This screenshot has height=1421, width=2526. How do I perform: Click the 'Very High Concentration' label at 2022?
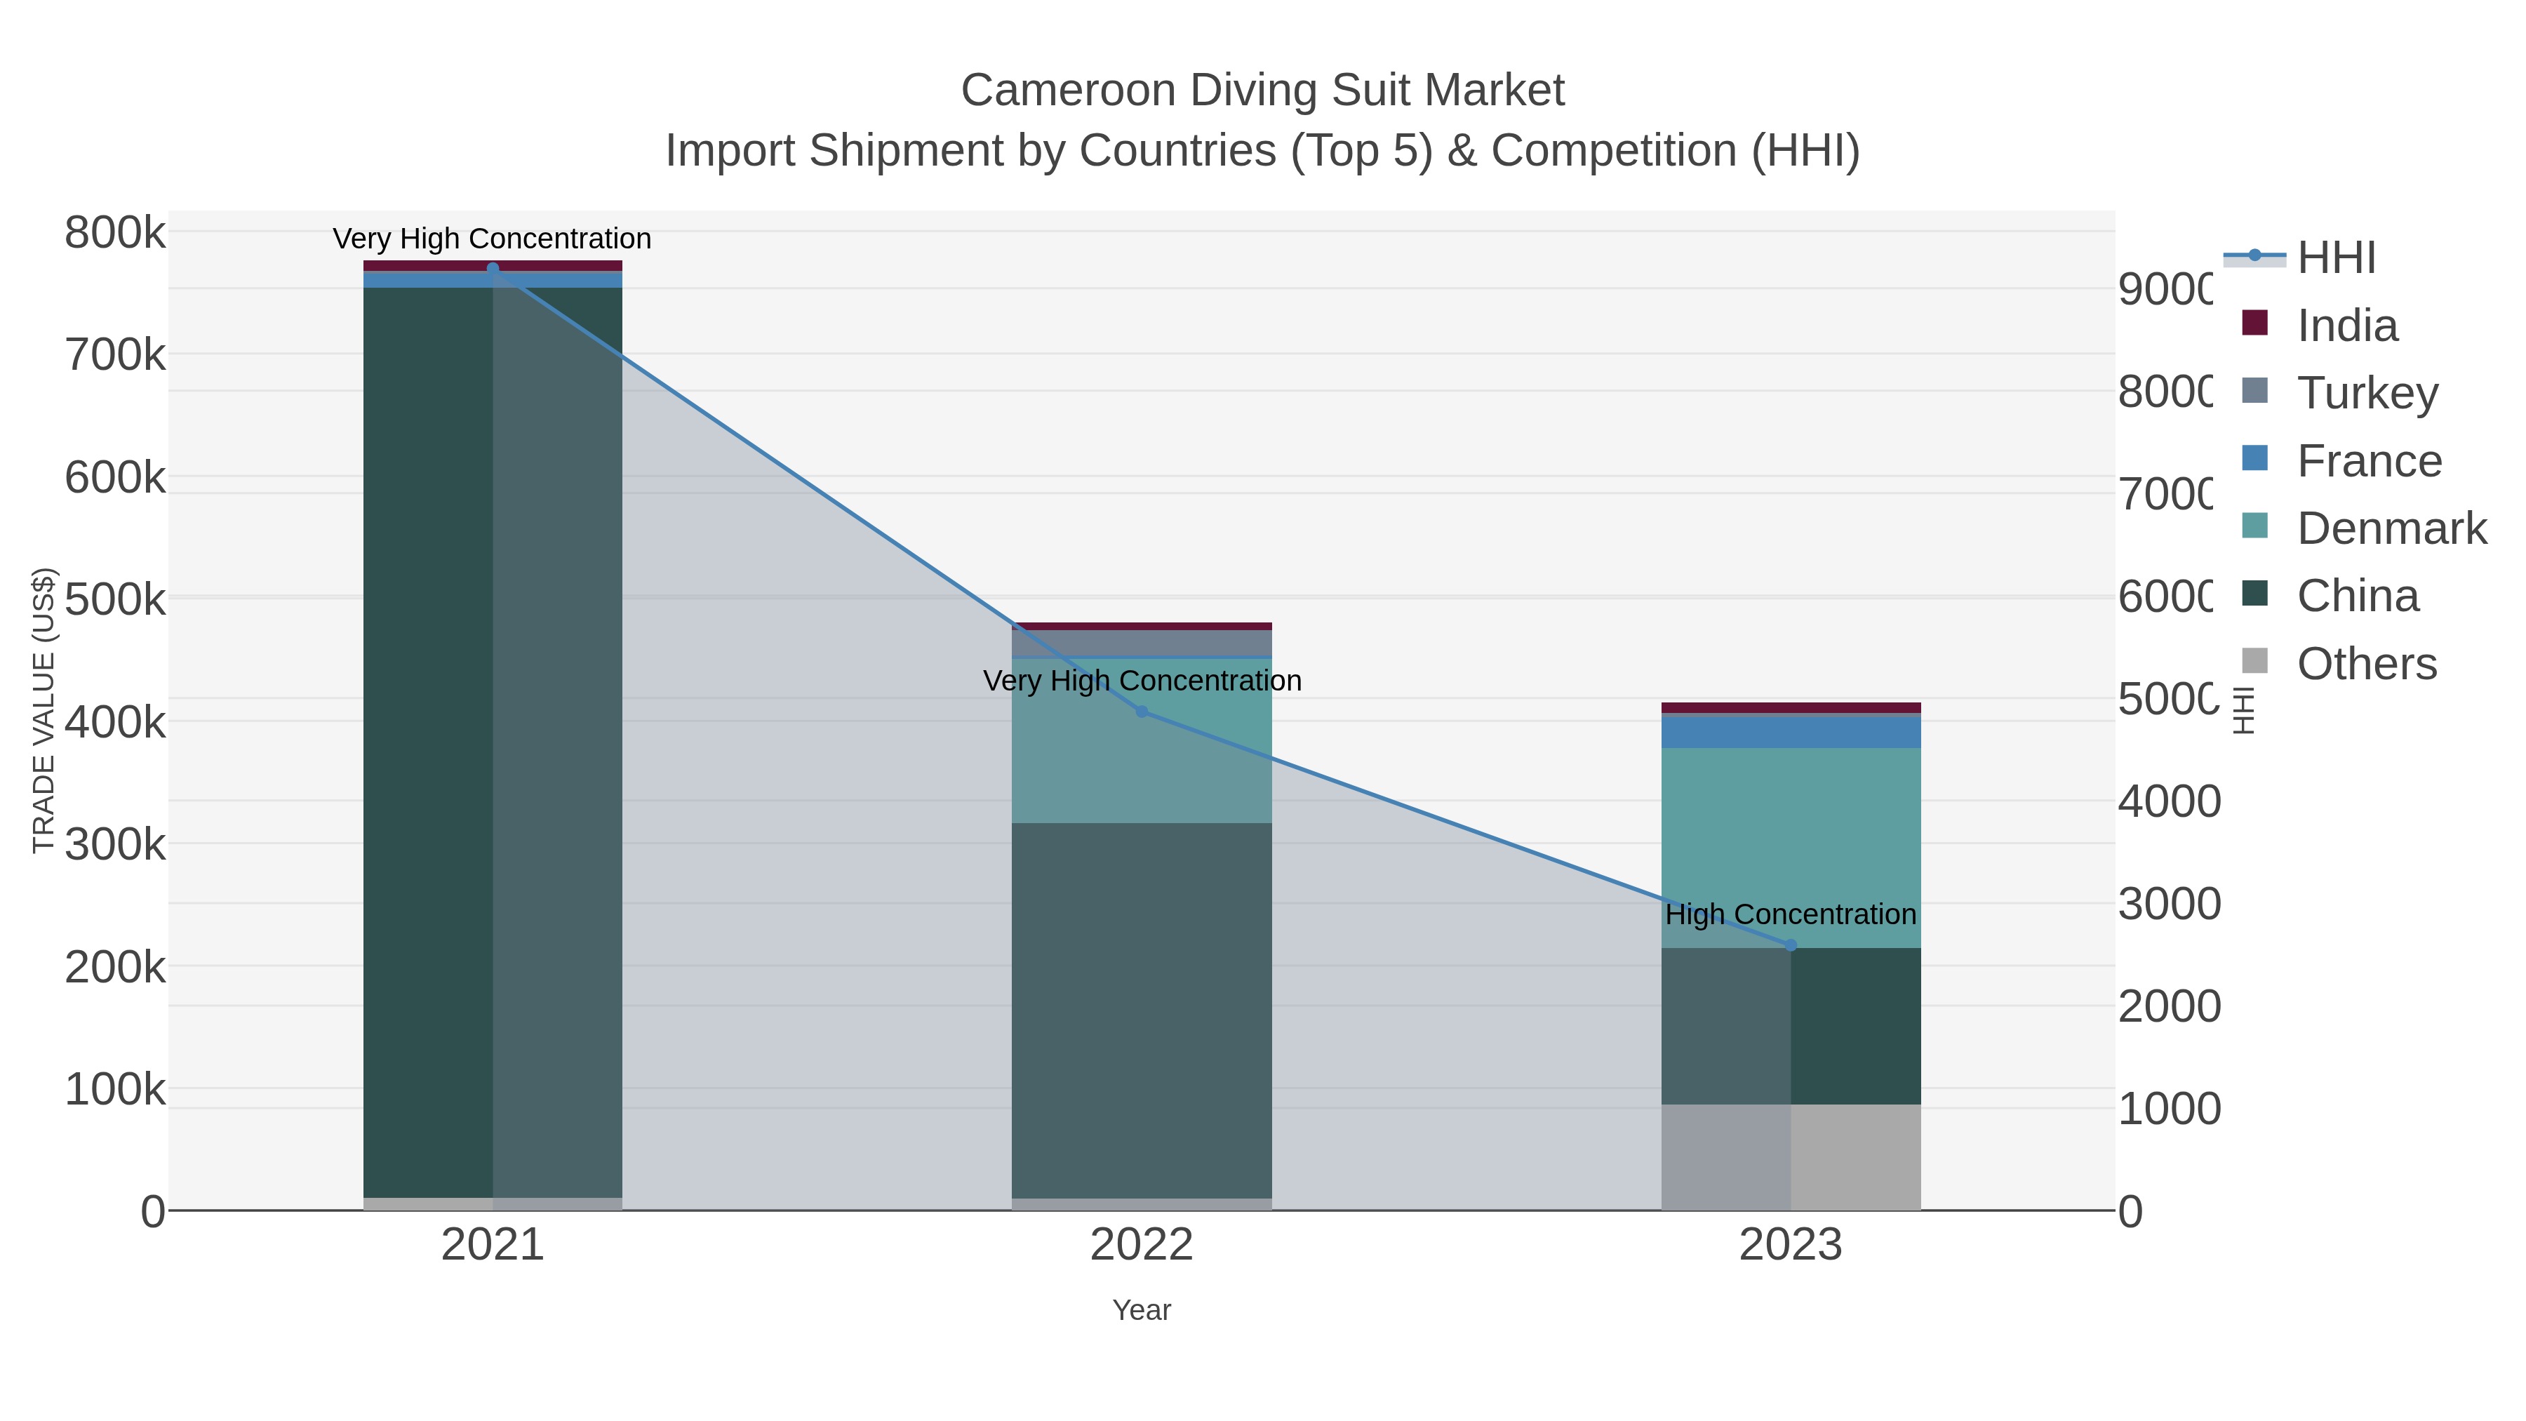pos(1142,681)
